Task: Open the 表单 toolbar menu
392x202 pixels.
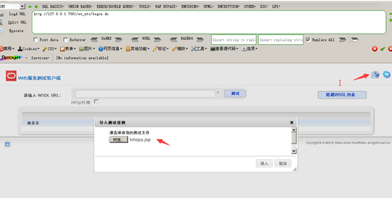Action: pyautogui.click(x=68, y=49)
